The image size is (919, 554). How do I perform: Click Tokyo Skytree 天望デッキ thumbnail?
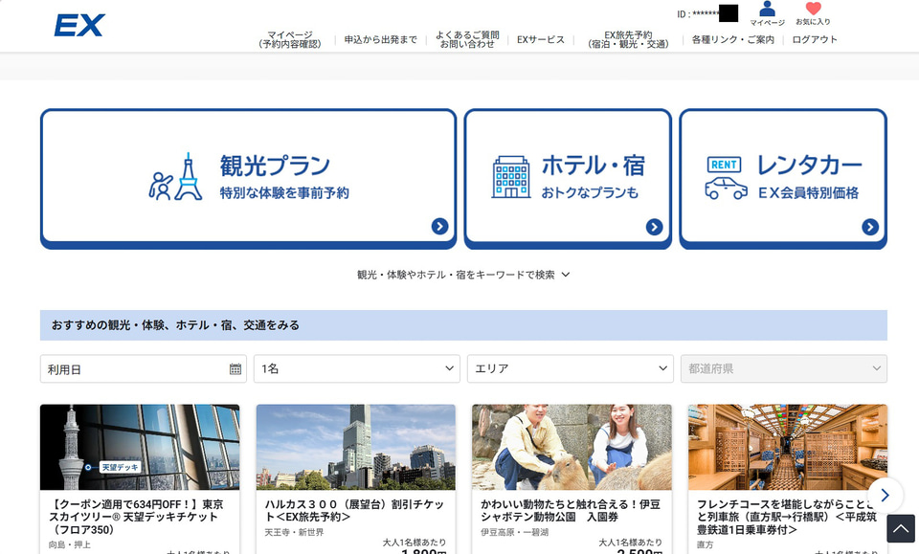(140, 447)
